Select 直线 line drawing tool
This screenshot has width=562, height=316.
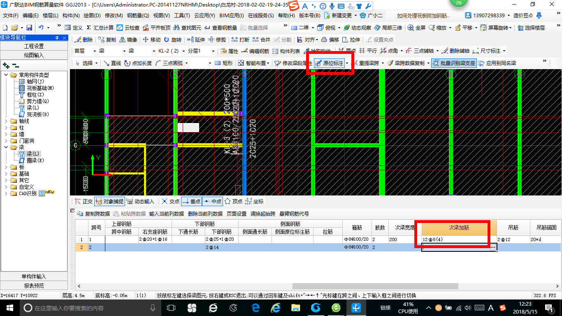[112, 63]
